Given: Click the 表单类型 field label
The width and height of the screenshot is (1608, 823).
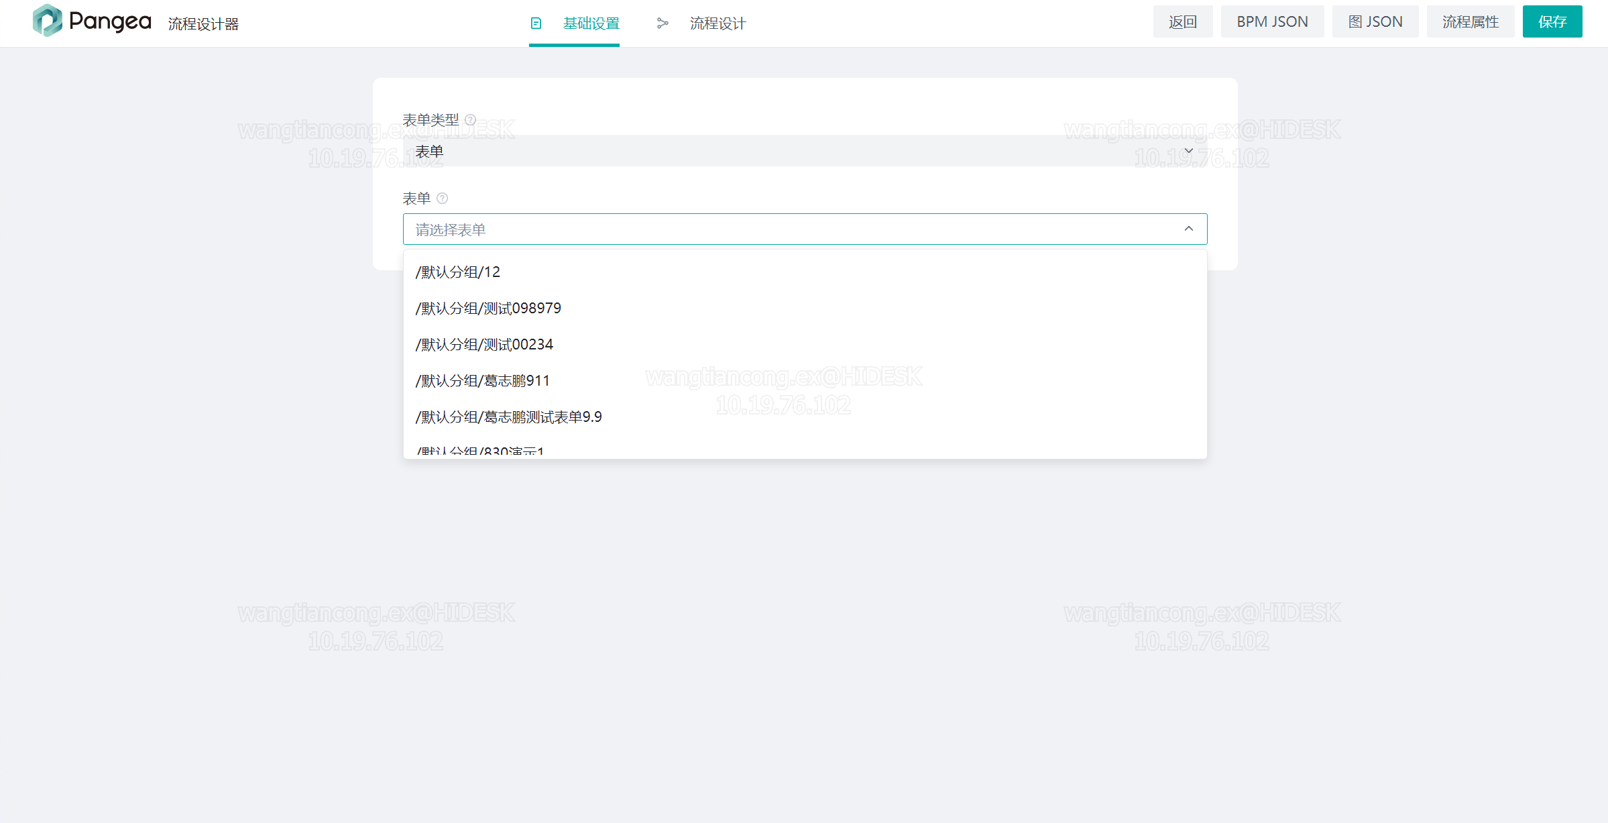Looking at the screenshot, I should [430, 120].
